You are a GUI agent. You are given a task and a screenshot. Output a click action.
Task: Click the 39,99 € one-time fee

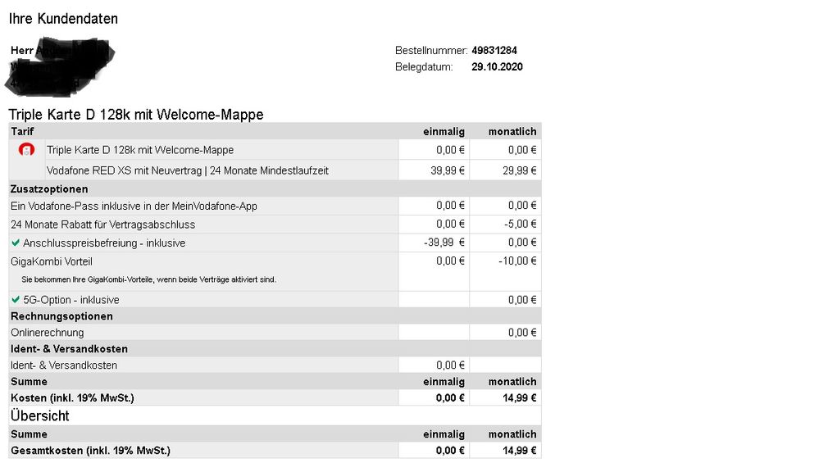click(x=448, y=170)
